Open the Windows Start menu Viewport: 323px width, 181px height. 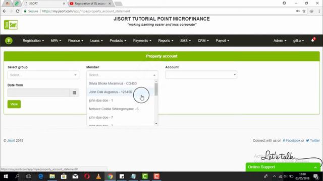[x=6, y=176]
